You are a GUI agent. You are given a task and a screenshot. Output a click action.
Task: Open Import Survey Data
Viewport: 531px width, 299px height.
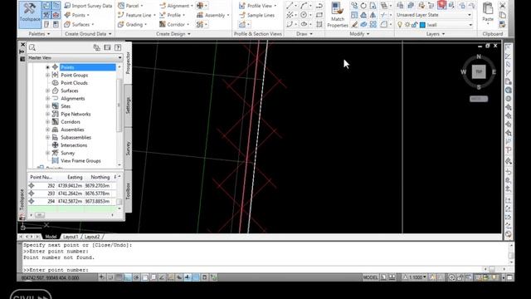click(x=88, y=6)
